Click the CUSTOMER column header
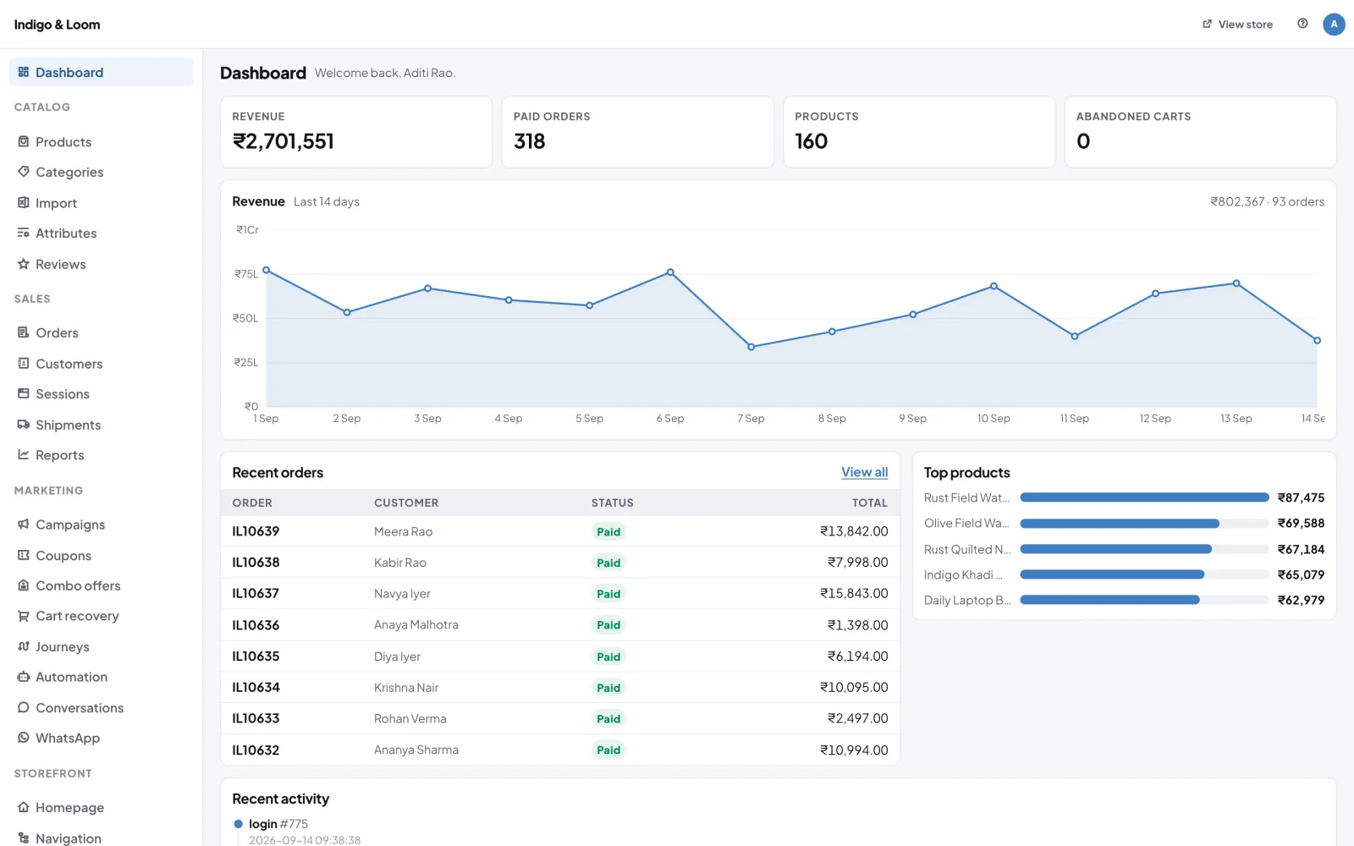The image size is (1354, 846). (406, 503)
